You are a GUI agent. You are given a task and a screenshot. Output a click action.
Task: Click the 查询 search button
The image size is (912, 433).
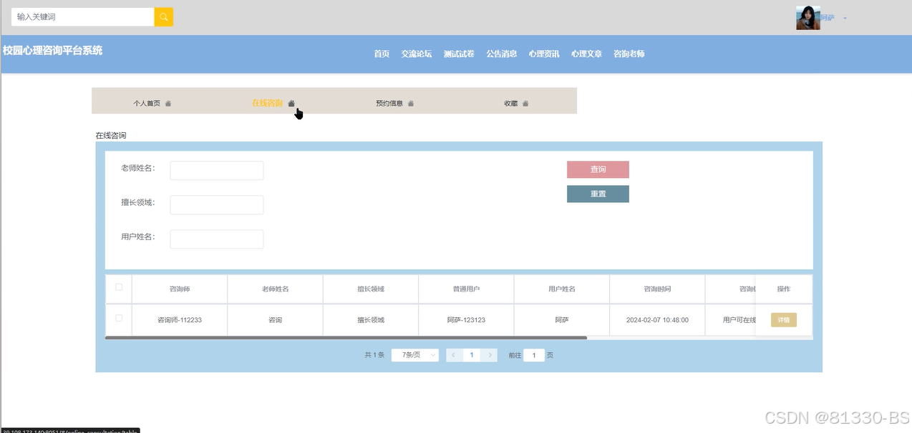coord(598,169)
